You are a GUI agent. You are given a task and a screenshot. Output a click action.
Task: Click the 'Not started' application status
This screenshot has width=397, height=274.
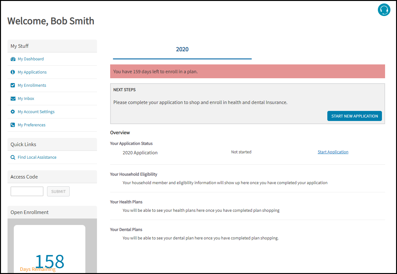(x=241, y=152)
